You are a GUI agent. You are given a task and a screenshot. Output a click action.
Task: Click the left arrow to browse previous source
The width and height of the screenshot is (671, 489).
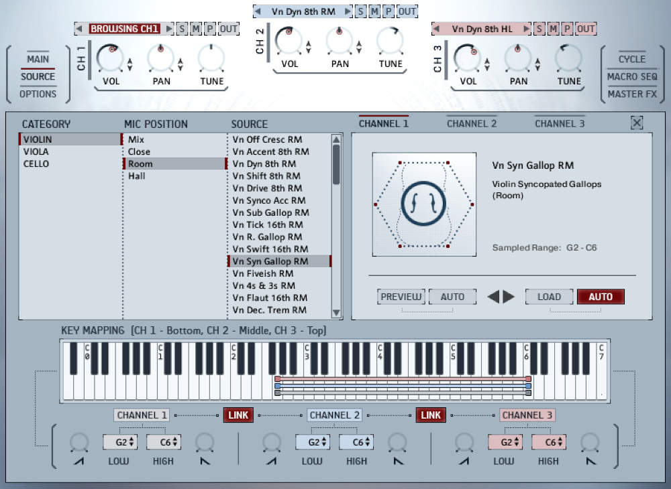click(495, 296)
